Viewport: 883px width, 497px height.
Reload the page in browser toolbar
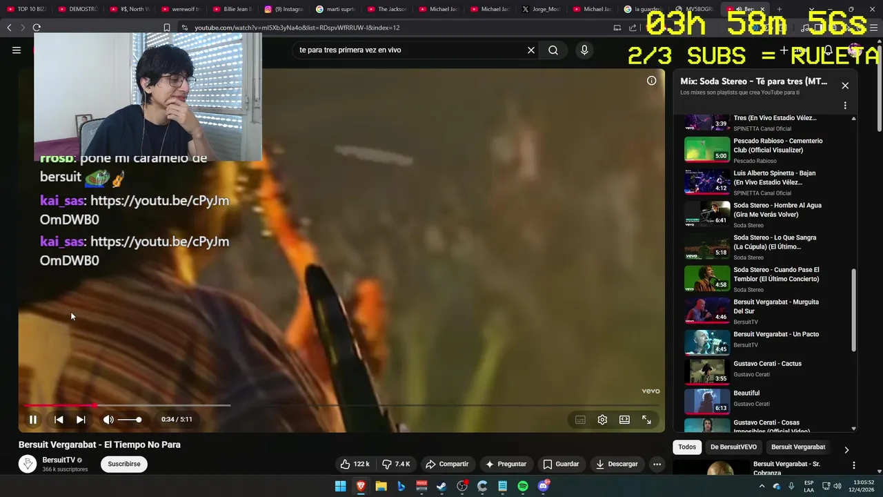pyautogui.click(x=37, y=28)
